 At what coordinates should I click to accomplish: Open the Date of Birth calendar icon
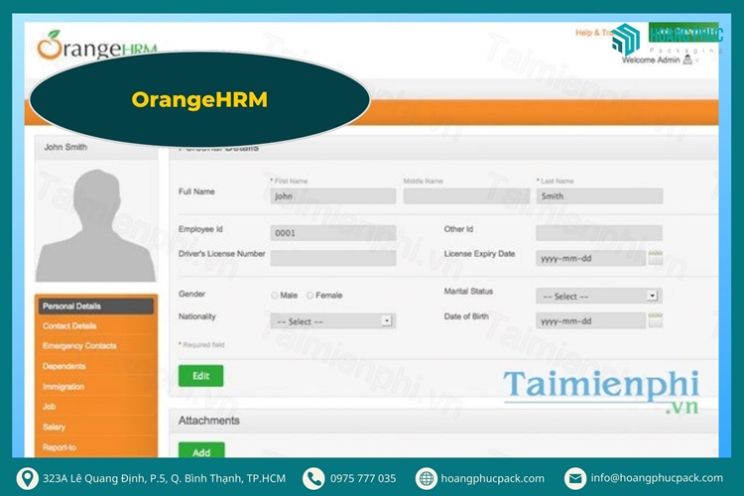point(656,319)
